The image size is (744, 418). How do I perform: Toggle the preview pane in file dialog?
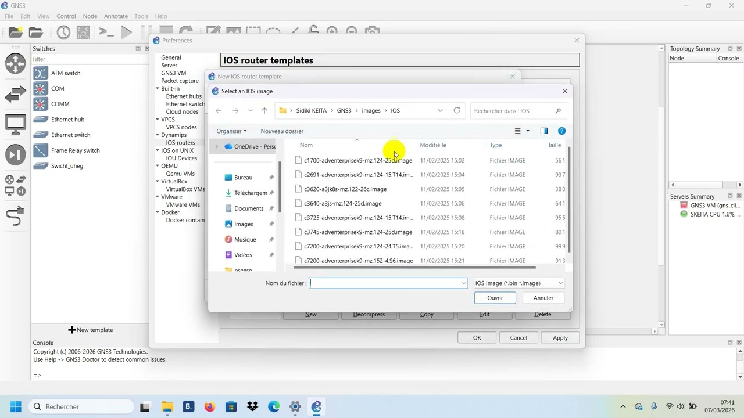point(544,131)
